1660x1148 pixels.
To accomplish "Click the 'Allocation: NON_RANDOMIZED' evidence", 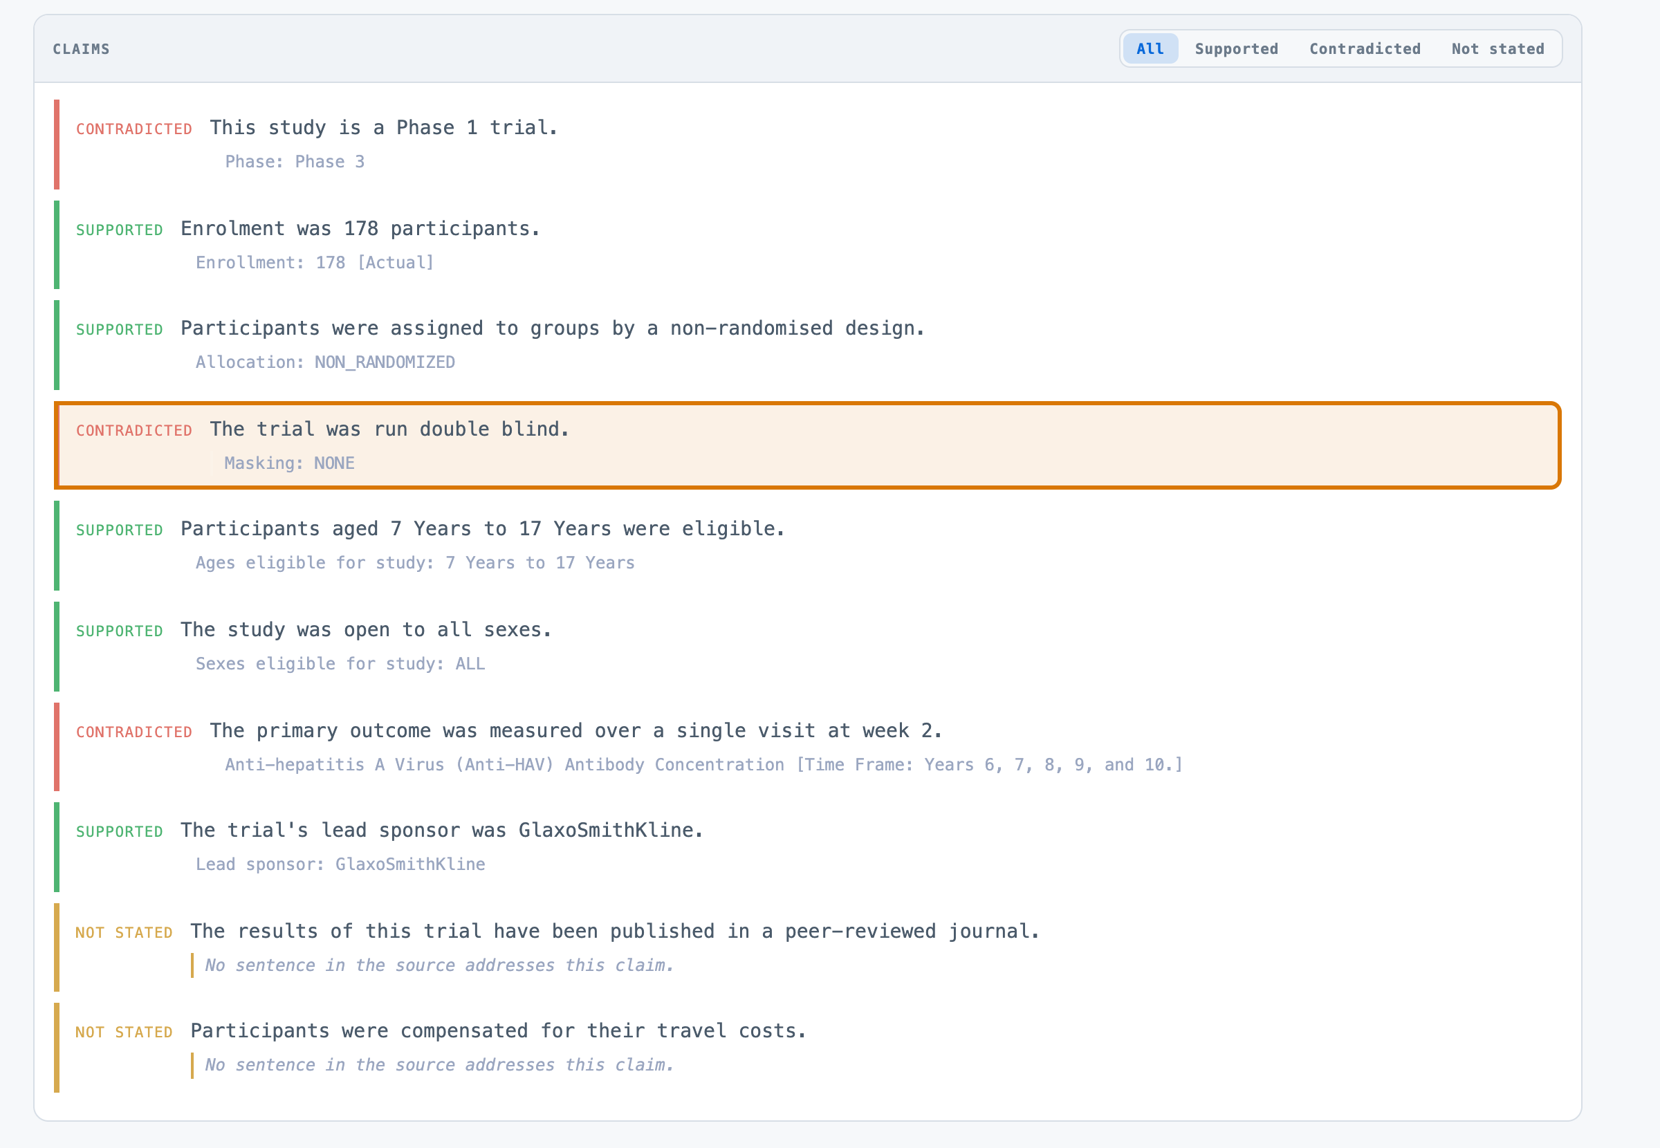I will click(x=325, y=362).
